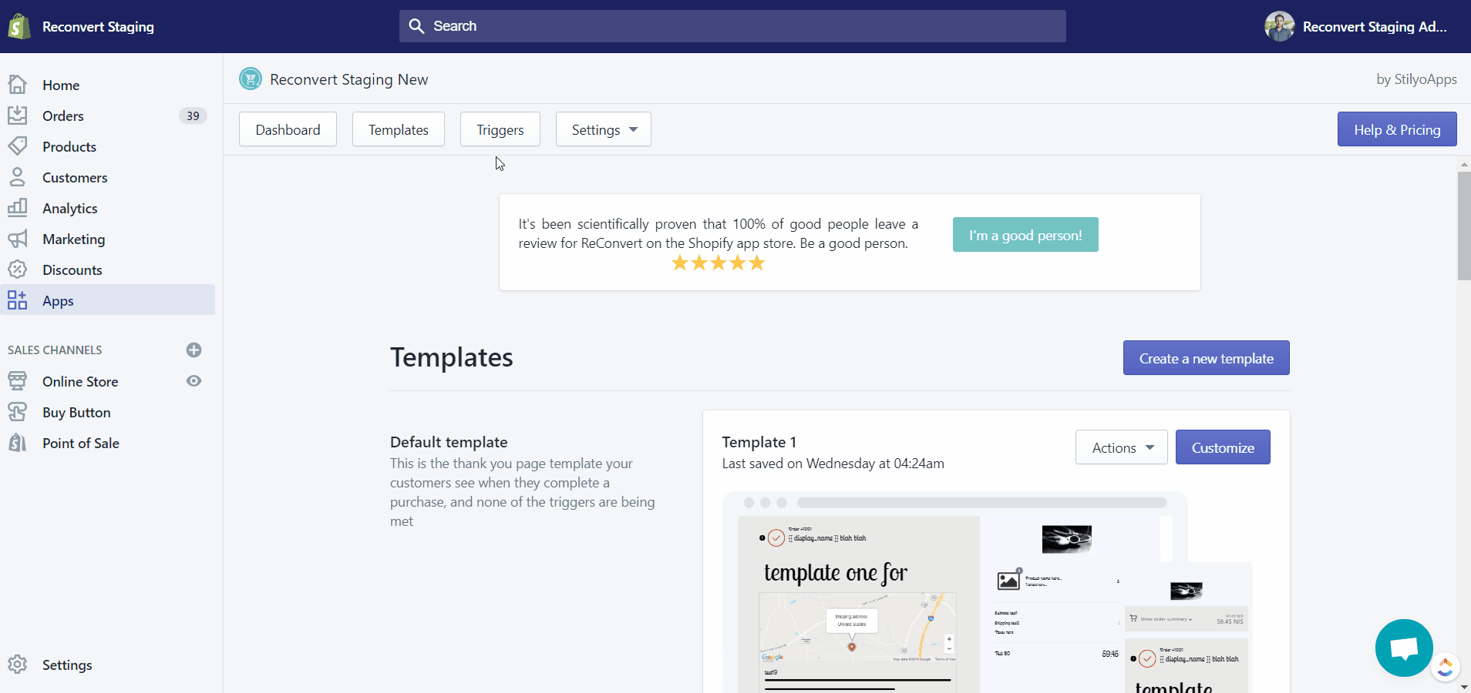Image resolution: width=1471 pixels, height=693 pixels.
Task: Click the Online Store channel link
Action: (x=80, y=381)
